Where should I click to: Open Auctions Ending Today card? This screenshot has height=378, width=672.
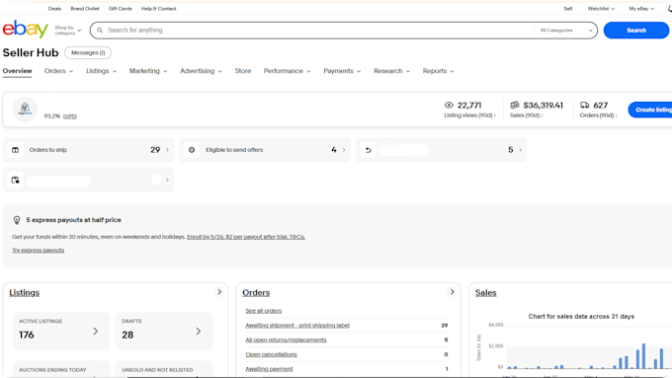click(61, 369)
